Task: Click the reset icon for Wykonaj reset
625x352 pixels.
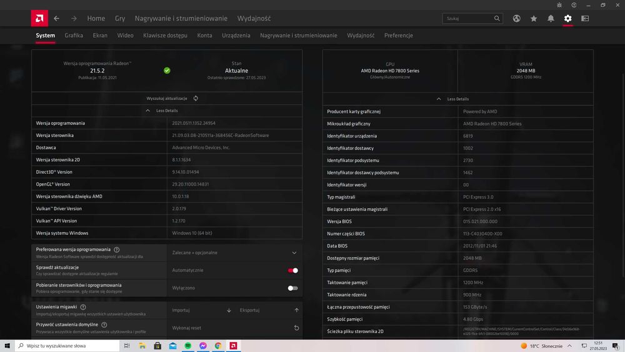Action: [296, 328]
